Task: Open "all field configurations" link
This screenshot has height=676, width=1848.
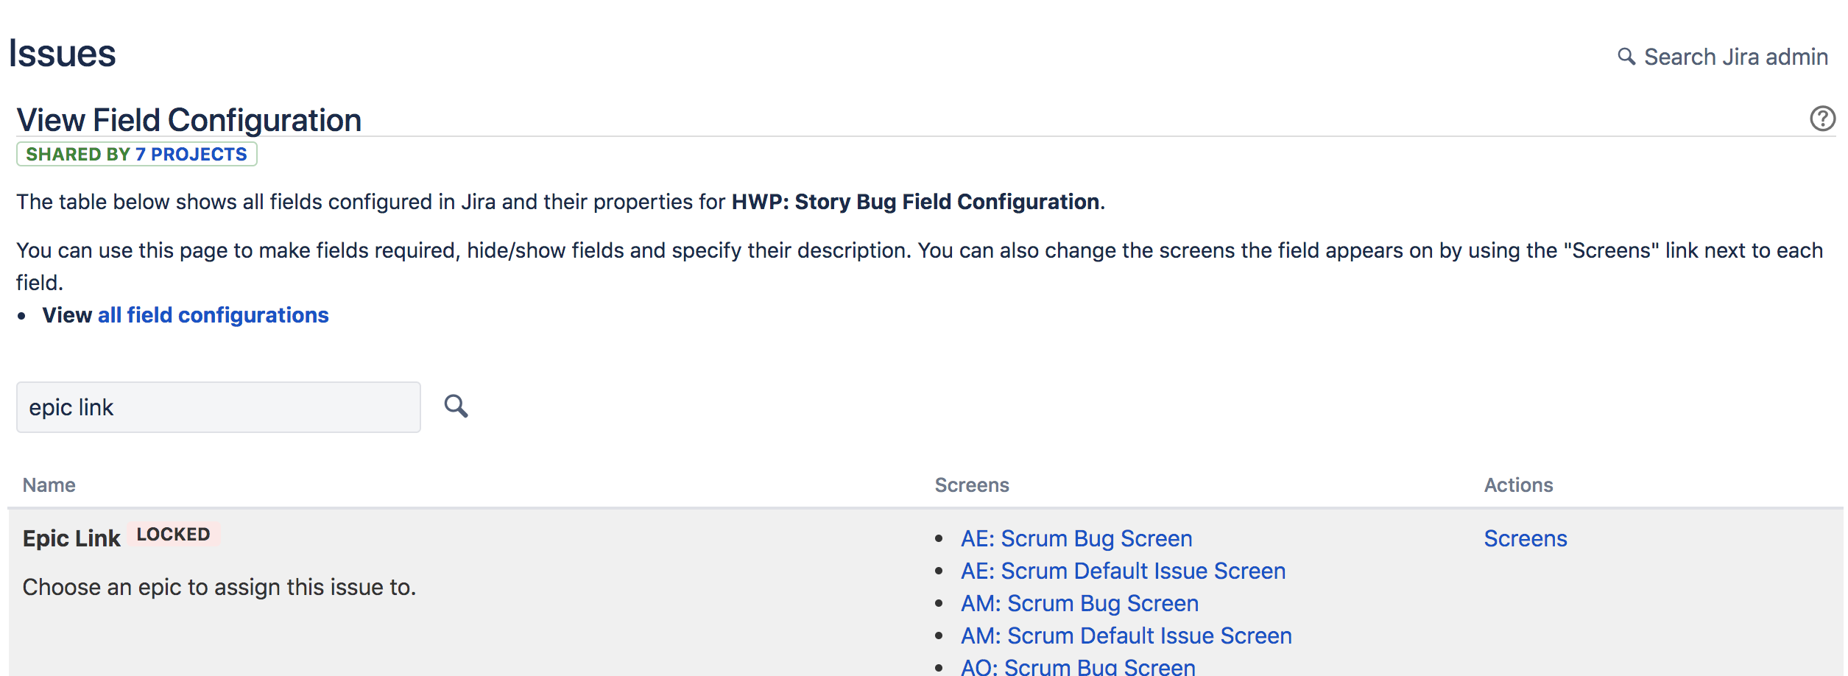Action: pos(213,315)
